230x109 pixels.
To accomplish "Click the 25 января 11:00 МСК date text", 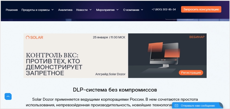I will 109,37.
